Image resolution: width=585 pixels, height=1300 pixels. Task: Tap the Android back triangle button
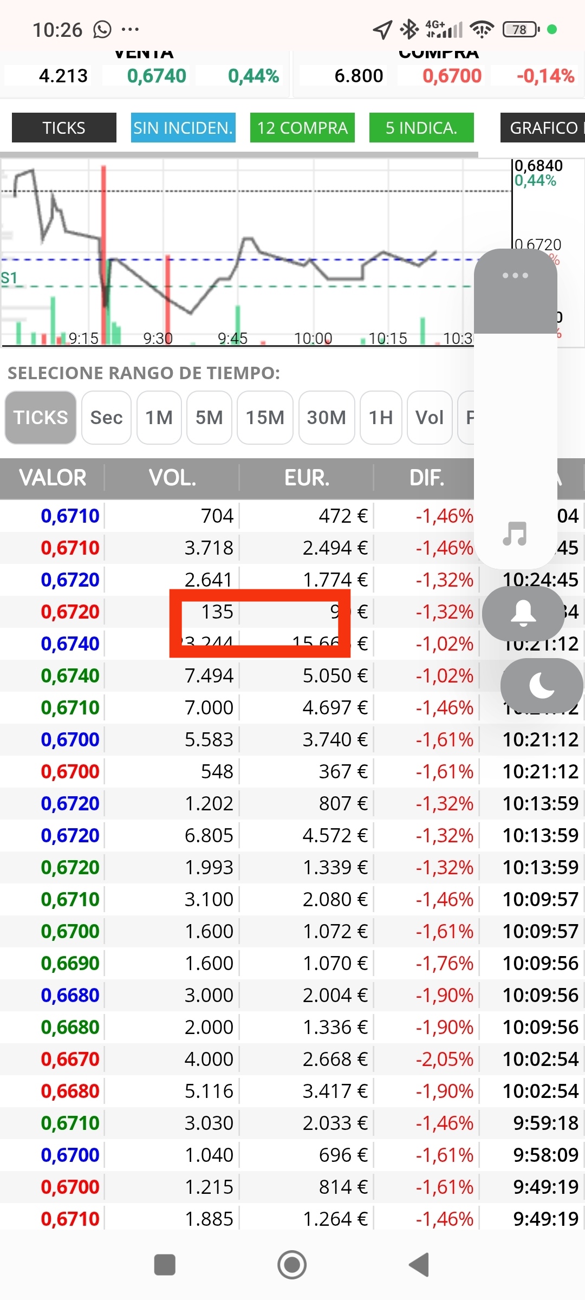click(x=419, y=1265)
